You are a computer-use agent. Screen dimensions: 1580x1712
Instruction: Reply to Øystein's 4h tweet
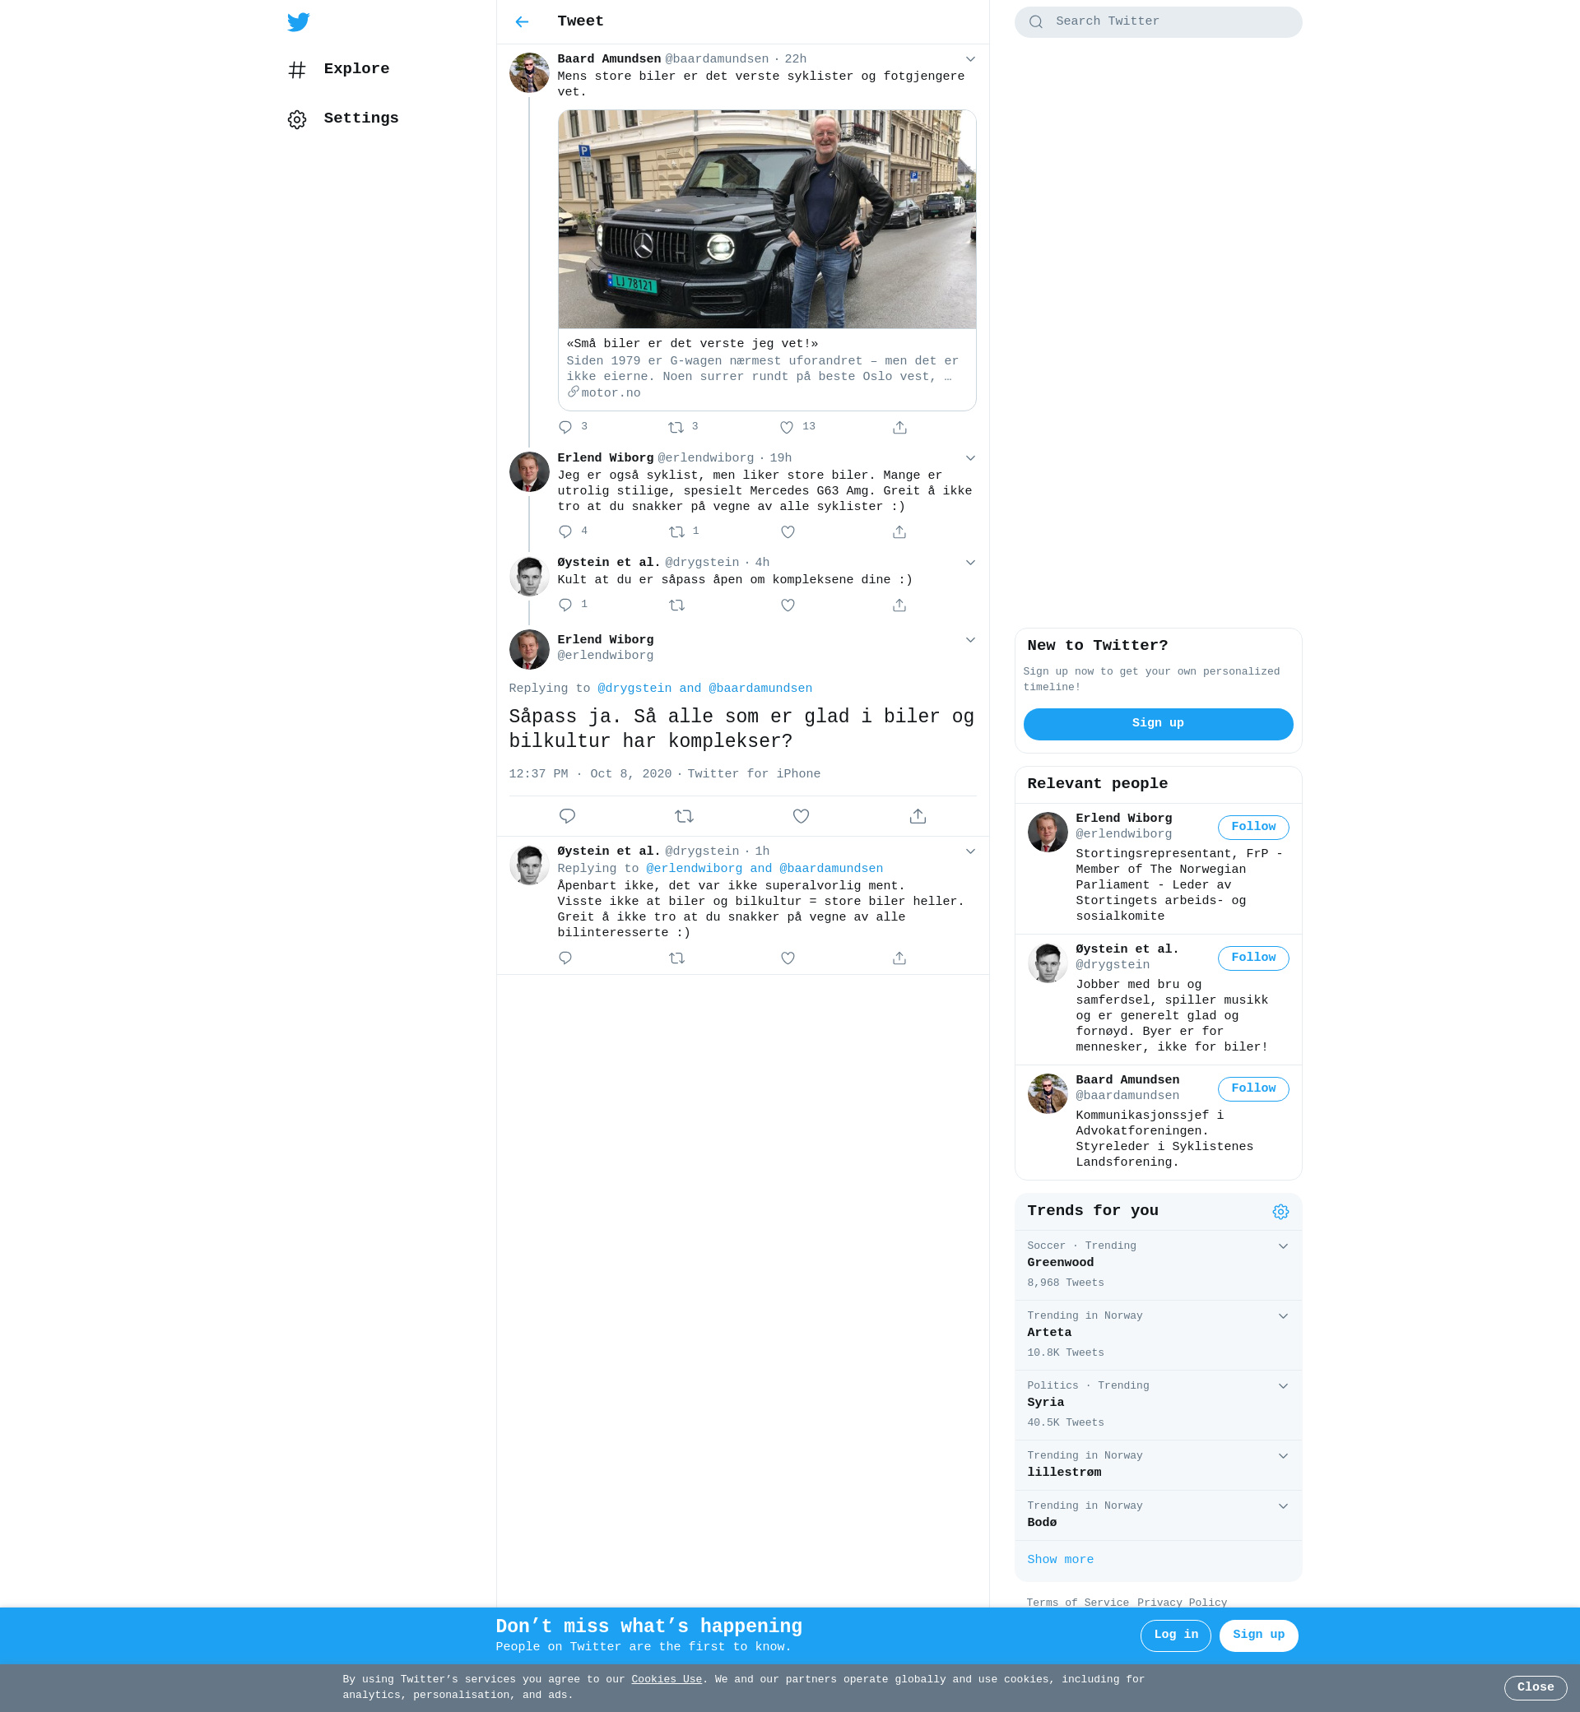(565, 605)
